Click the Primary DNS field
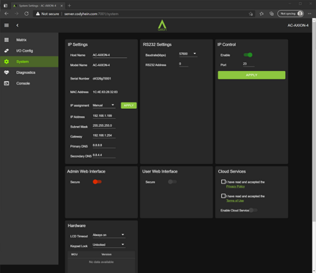This screenshot has width=316, height=273. click(104, 145)
